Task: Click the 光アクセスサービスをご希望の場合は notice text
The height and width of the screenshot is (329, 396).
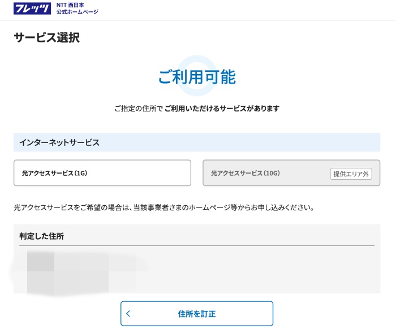Action: coord(164,207)
